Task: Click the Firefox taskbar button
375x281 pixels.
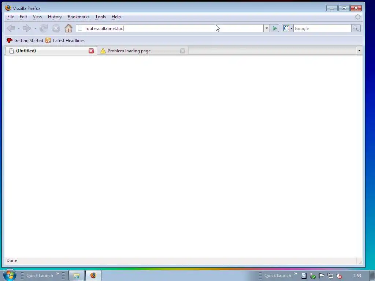Action: [93, 276]
